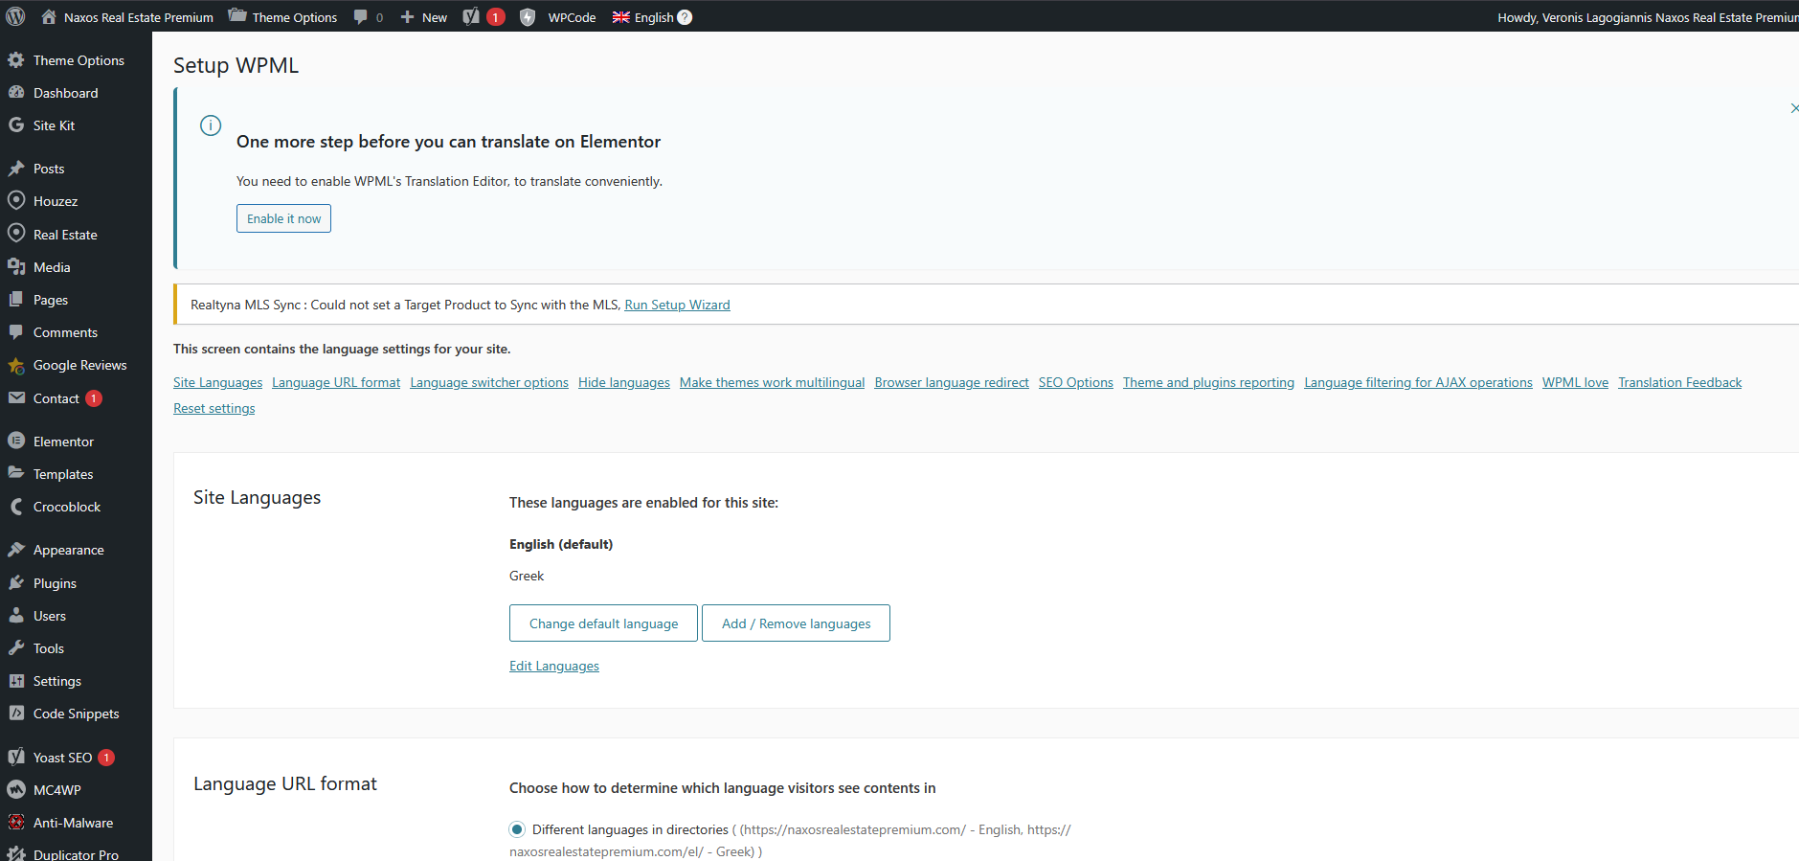The height and width of the screenshot is (861, 1799).
Task: Click the Howdy, Veronis Lagogiannis account menu
Action: pyautogui.click(x=1648, y=17)
